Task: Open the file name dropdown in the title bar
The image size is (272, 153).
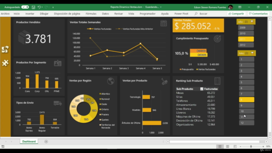Action: tap(161, 7)
